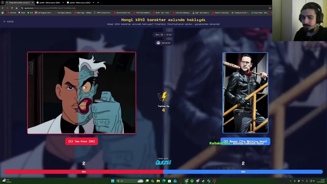Open the Naruto Kushina bookmark
This screenshot has height=184, width=327.
tap(122, 13)
